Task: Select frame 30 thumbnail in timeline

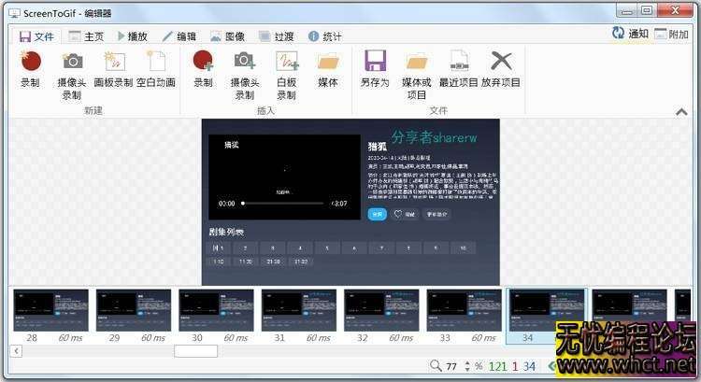Action: (216, 311)
